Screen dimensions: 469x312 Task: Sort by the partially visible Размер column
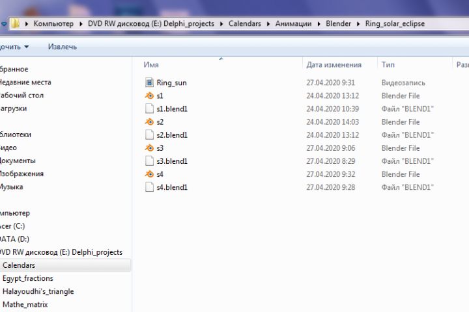tap(462, 65)
